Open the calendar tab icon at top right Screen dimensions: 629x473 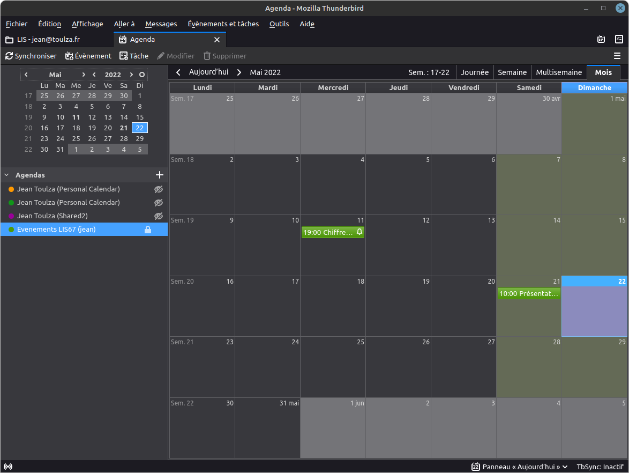[x=601, y=39]
